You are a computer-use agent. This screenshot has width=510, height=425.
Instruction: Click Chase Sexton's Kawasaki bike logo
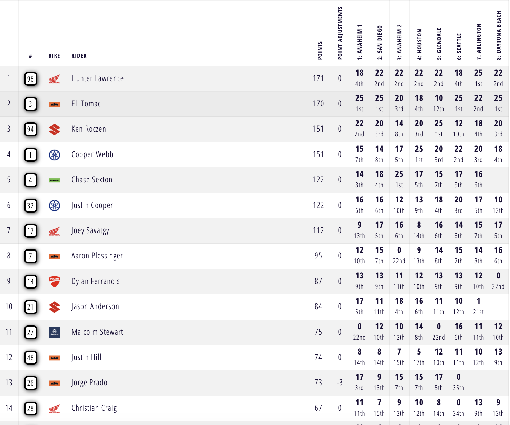pos(55,180)
